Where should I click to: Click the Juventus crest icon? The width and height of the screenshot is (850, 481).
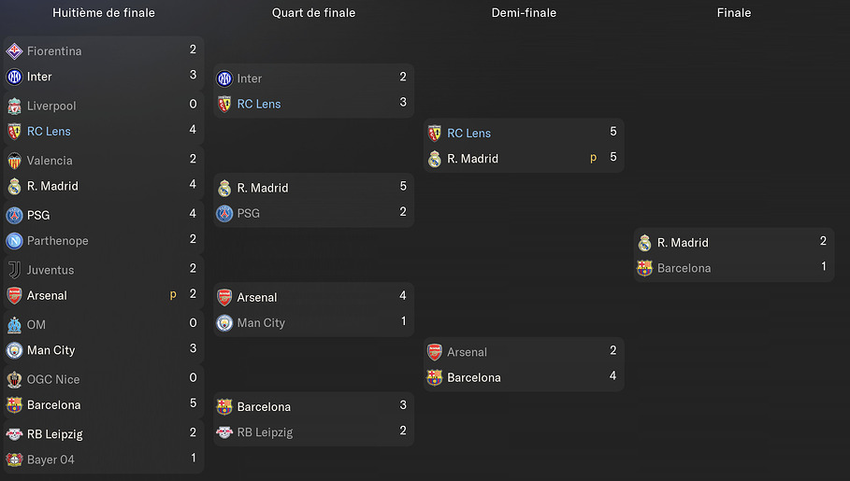14,270
